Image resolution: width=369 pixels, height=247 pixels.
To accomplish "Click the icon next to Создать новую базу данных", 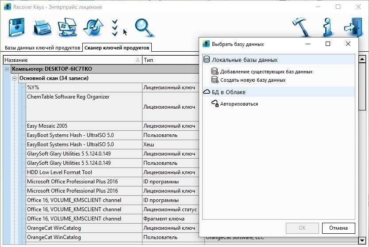I will tap(215, 80).
